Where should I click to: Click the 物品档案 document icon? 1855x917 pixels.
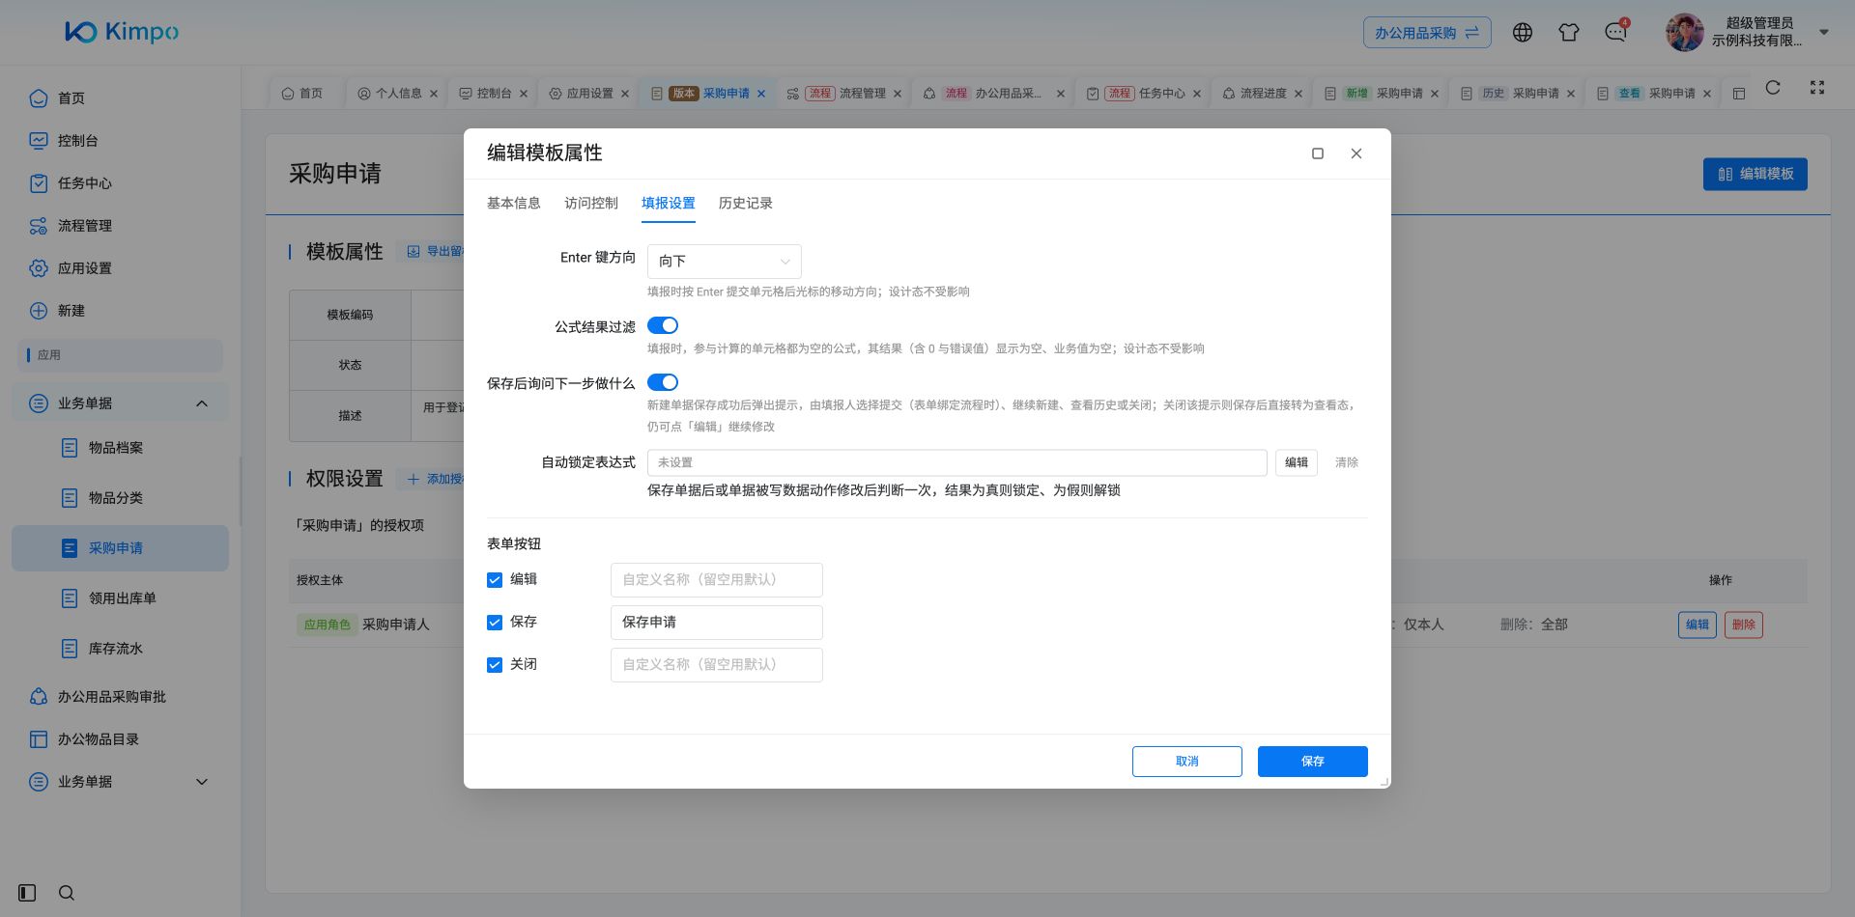click(x=70, y=448)
